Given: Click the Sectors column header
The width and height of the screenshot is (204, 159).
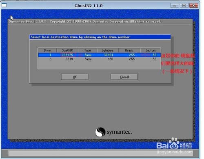Looking at the screenshot, I should tap(151, 50).
